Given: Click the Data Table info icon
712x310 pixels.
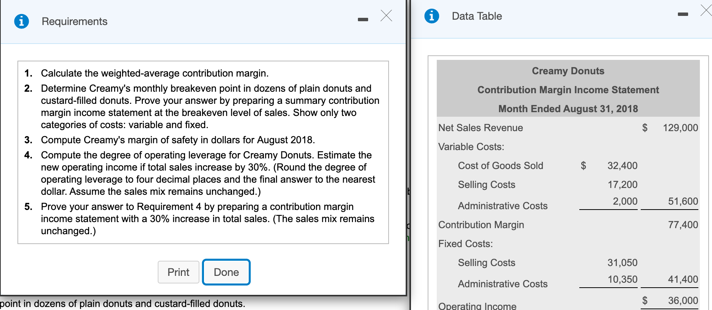Looking at the screenshot, I should [431, 16].
